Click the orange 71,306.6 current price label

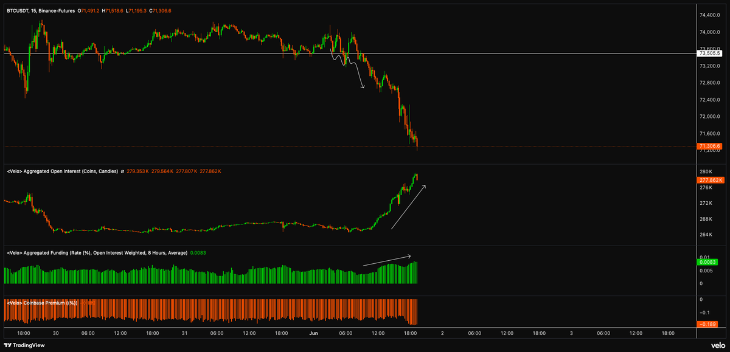point(710,146)
